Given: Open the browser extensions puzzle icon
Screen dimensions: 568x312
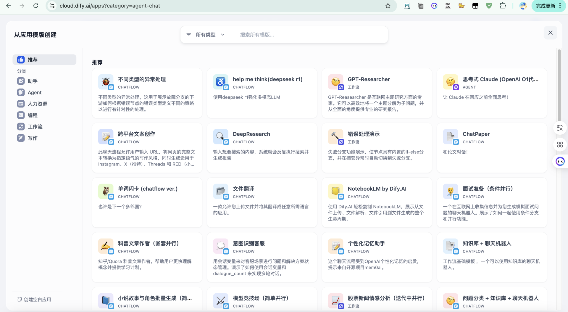Looking at the screenshot, I should click(503, 6).
